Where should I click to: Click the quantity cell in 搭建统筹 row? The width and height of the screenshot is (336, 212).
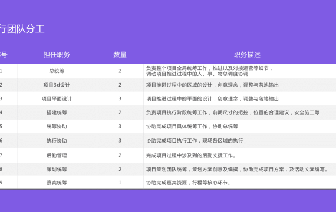[120, 112]
